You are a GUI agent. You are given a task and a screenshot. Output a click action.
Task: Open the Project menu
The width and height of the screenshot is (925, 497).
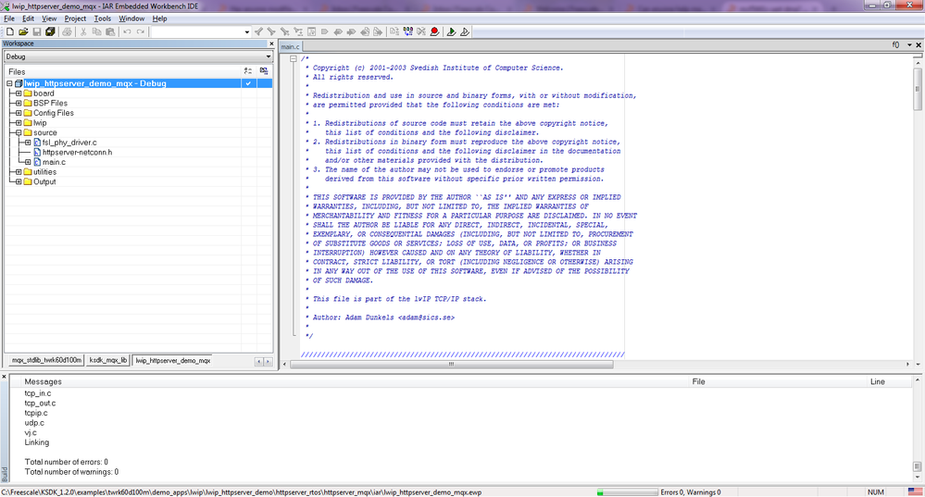pyautogui.click(x=75, y=19)
